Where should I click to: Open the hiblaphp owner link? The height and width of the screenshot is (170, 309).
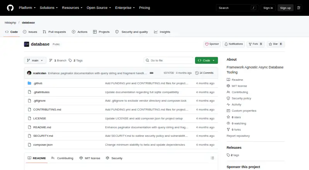click(x=10, y=22)
